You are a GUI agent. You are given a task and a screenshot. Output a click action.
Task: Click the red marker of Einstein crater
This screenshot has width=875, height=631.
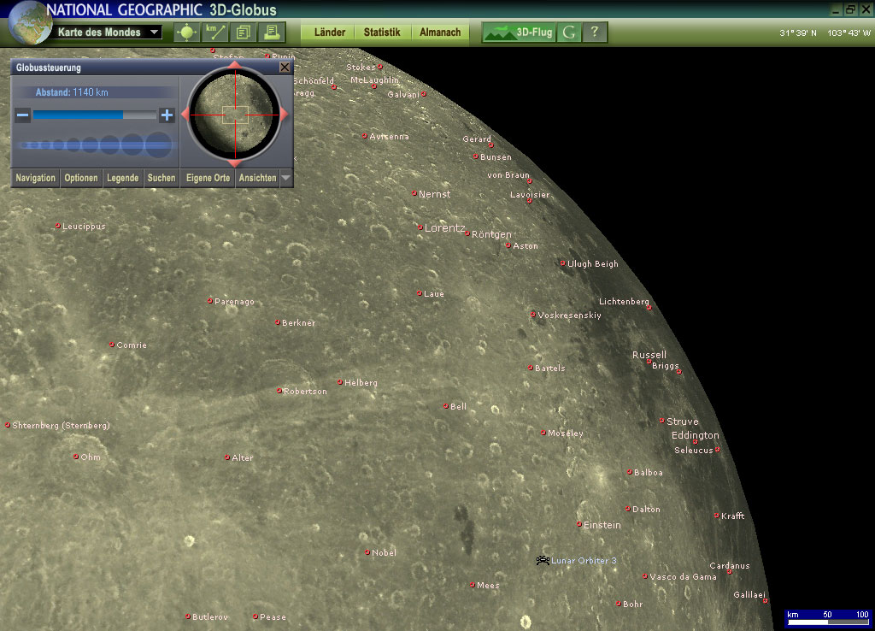coord(579,524)
